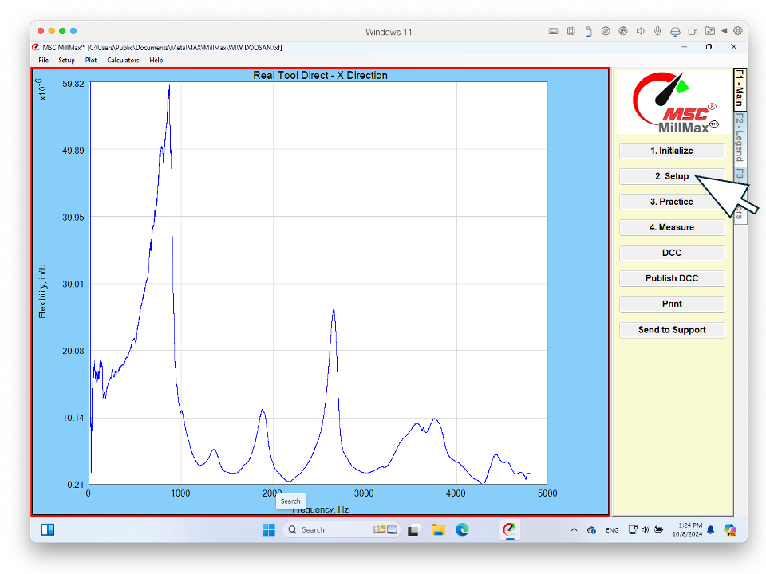Screen dimensions: 766x574
Task: Open the USB device icon in Parallels toolbar
Action: [x=588, y=32]
